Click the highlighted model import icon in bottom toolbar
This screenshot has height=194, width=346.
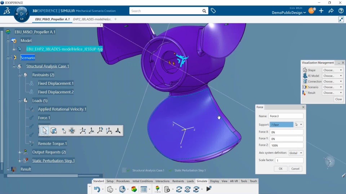122,189
